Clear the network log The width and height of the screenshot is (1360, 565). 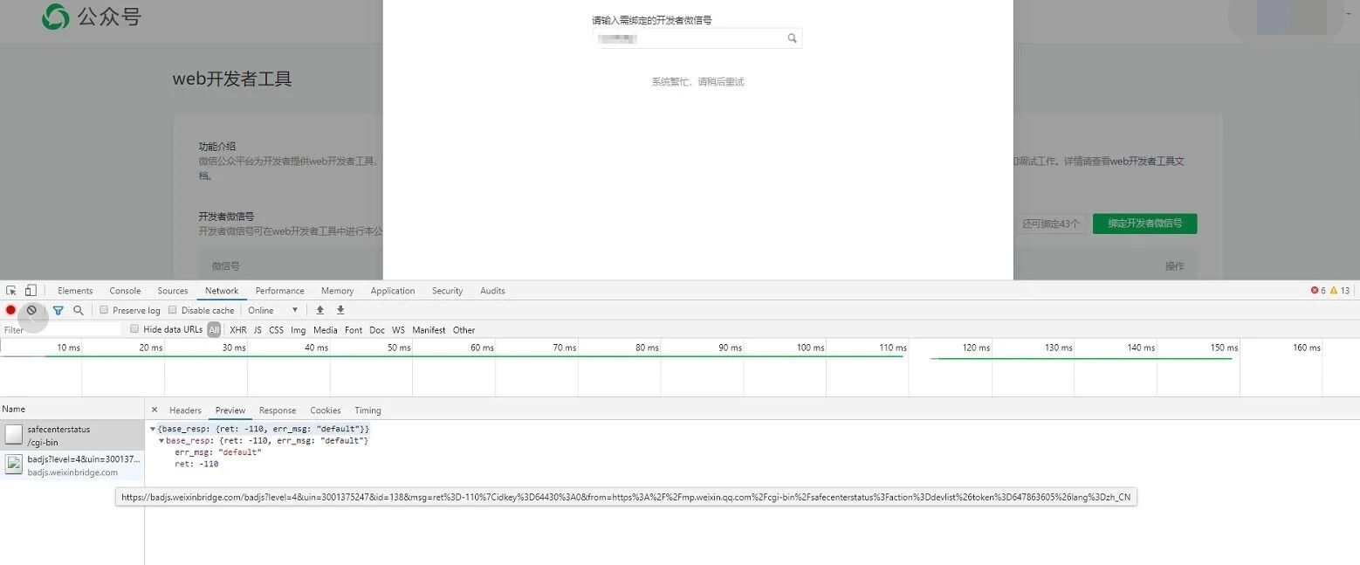coord(31,310)
